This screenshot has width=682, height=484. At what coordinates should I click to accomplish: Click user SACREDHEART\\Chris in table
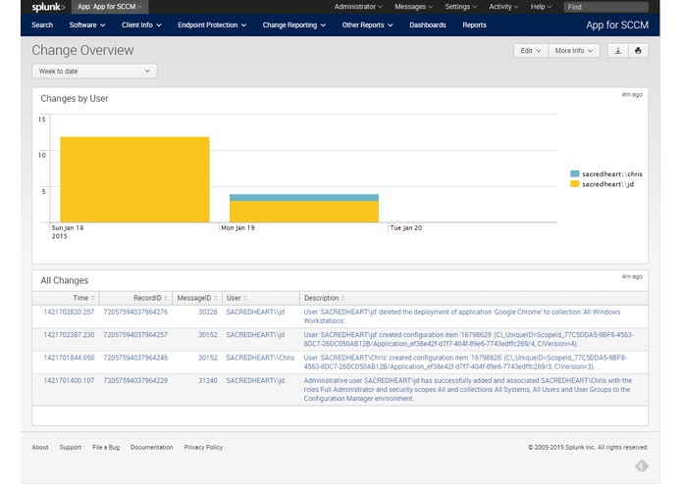point(260,359)
